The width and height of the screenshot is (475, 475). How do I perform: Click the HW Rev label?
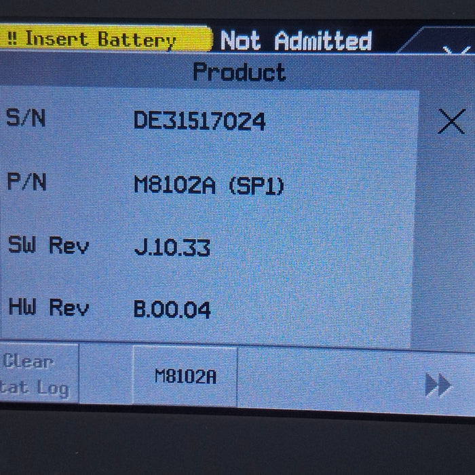coord(48,307)
